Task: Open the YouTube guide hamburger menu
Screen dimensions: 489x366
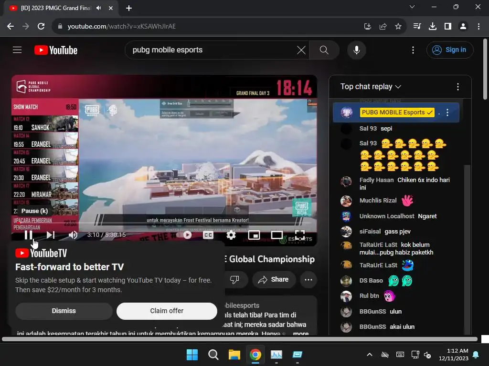Action: click(17, 50)
